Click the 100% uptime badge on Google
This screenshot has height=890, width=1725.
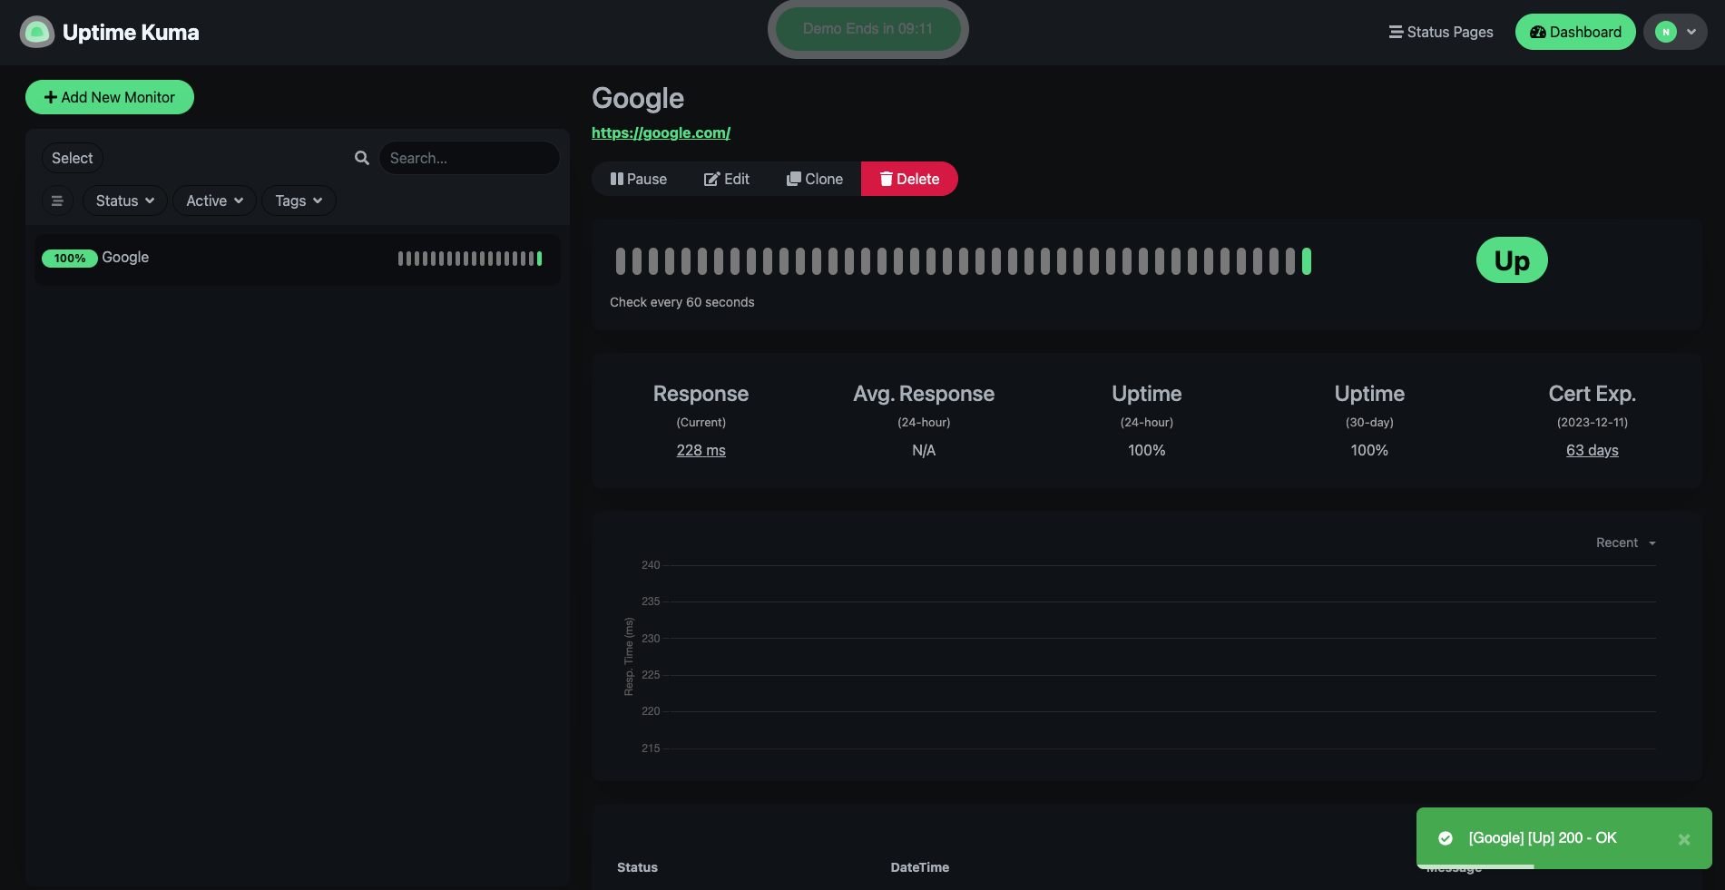click(70, 259)
